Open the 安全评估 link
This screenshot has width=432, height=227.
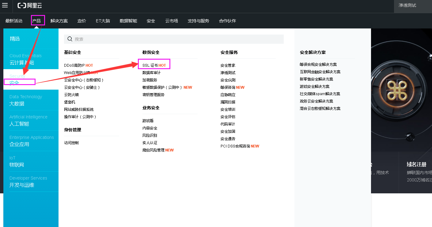(228, 117)
